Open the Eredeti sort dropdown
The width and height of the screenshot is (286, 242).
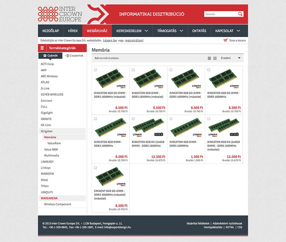tap(231, 58)
